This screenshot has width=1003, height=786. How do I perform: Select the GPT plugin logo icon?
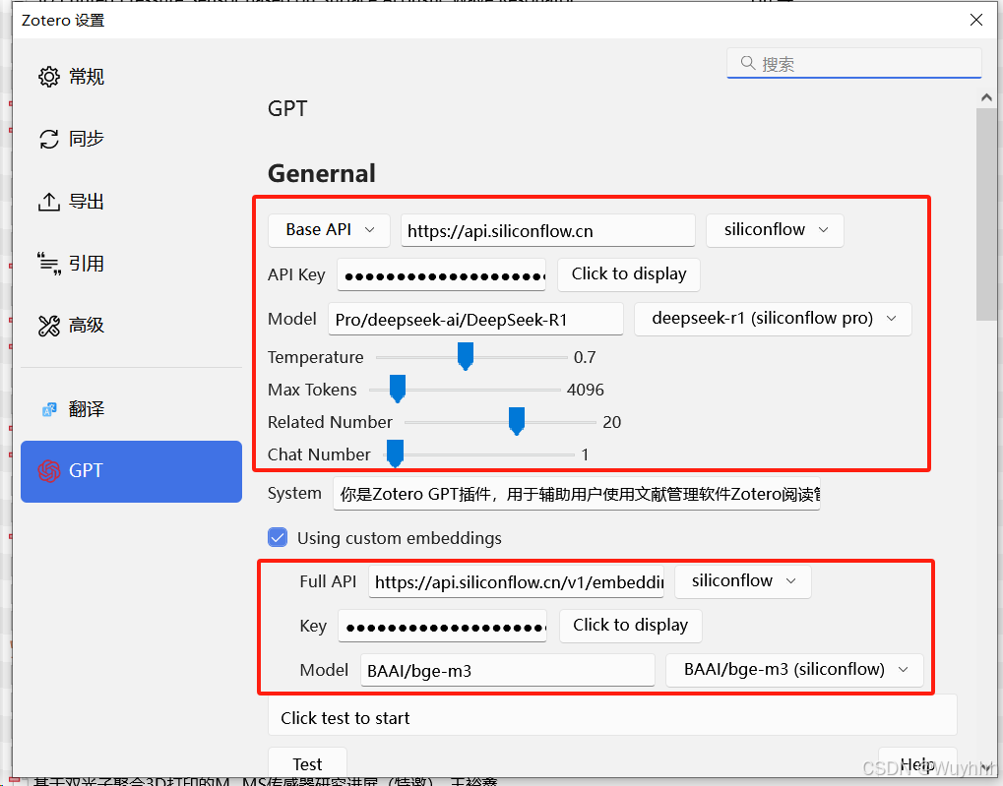(49, 471)
